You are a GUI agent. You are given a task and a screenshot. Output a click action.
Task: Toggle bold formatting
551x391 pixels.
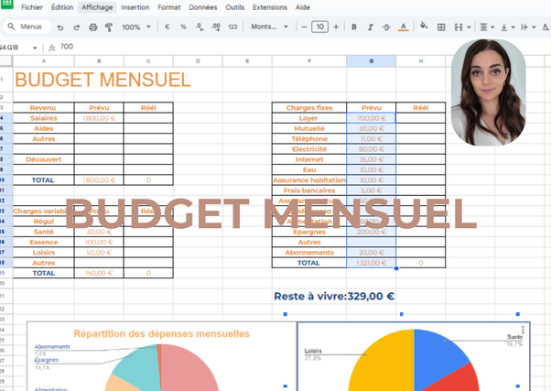point(354,27)
